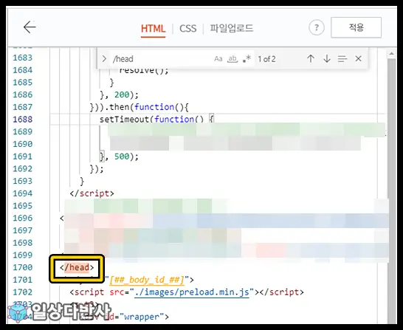Screen dimensions: 403x330
Task: Jump to previous search match arrow
Action: click(311, 59)
